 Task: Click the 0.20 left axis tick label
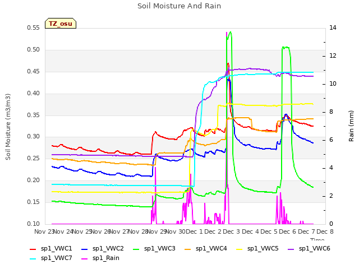(x=33, y=180)
